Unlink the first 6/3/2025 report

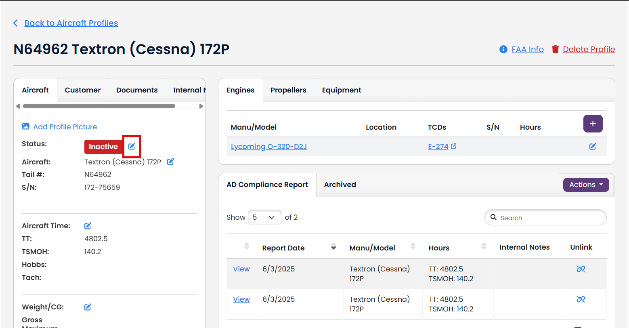(x=581, y=269)
